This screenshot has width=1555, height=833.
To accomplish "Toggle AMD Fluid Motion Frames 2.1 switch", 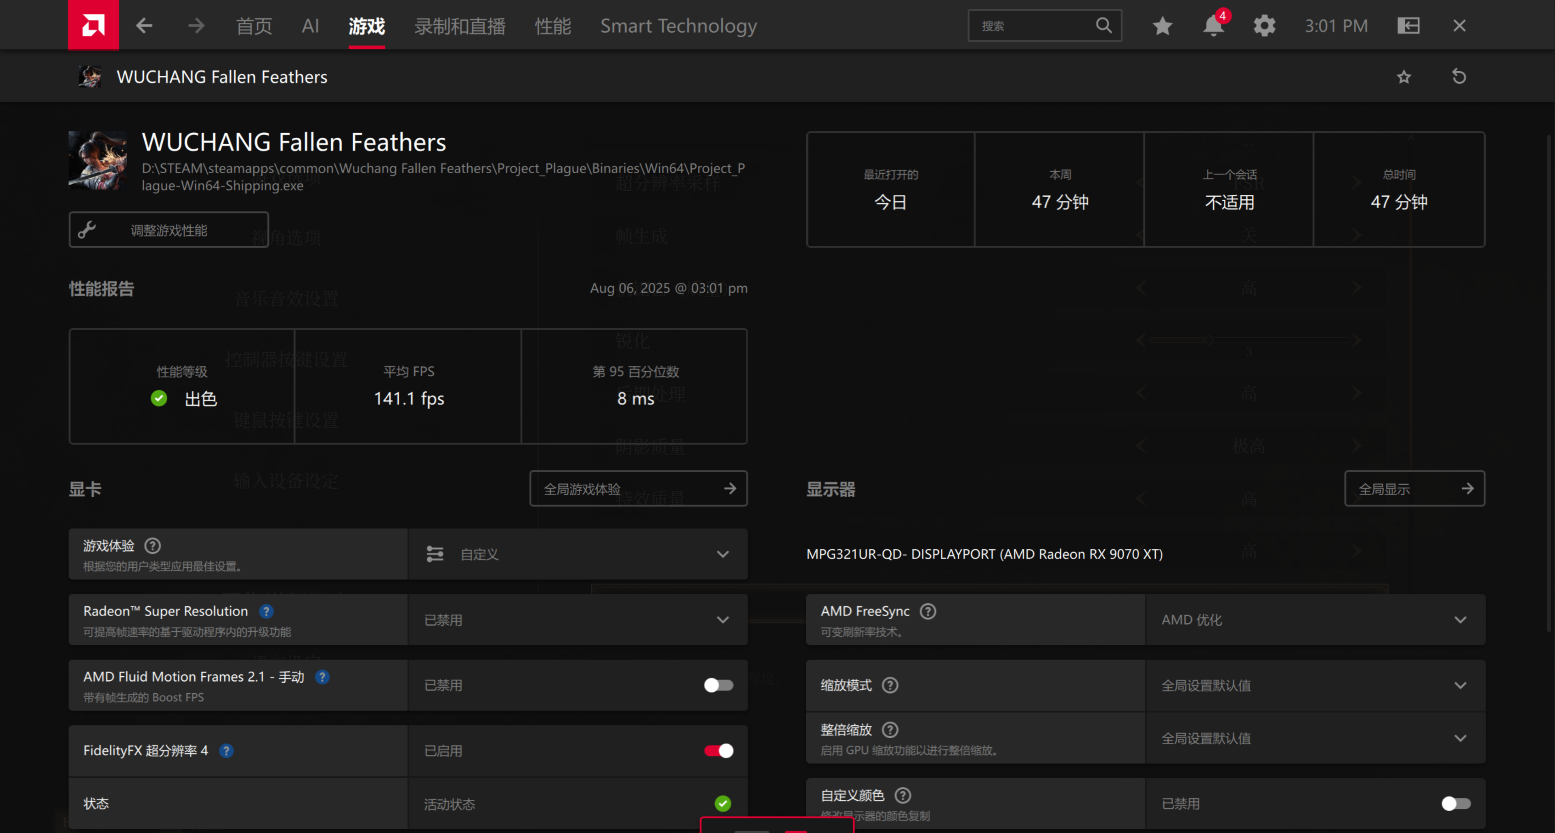I will click(718, 685).
